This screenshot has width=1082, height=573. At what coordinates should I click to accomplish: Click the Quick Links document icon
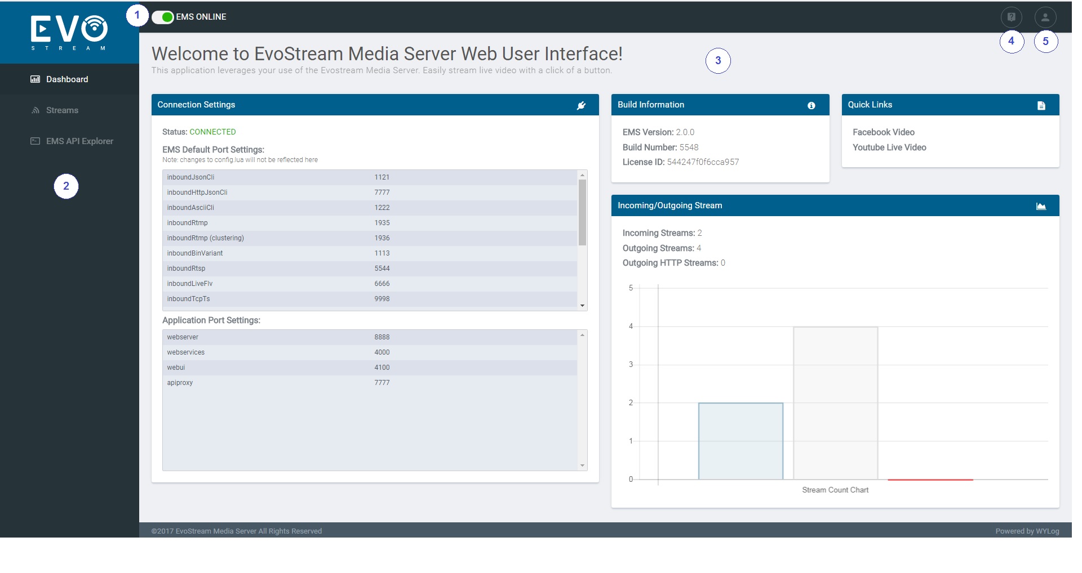1041,105
